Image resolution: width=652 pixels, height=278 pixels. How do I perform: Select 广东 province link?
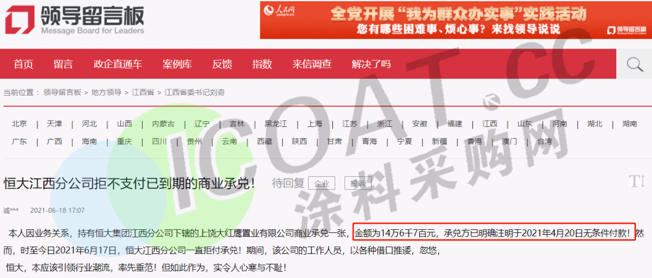pos(19,141)
